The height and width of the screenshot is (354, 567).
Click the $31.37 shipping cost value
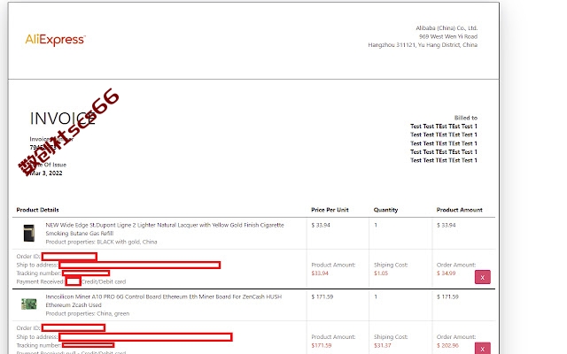click(382, 345)
